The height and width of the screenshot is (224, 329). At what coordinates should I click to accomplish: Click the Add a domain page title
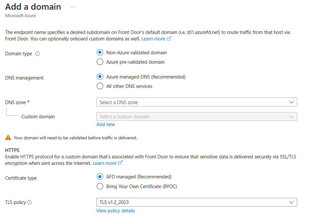(x=33, y=7)
